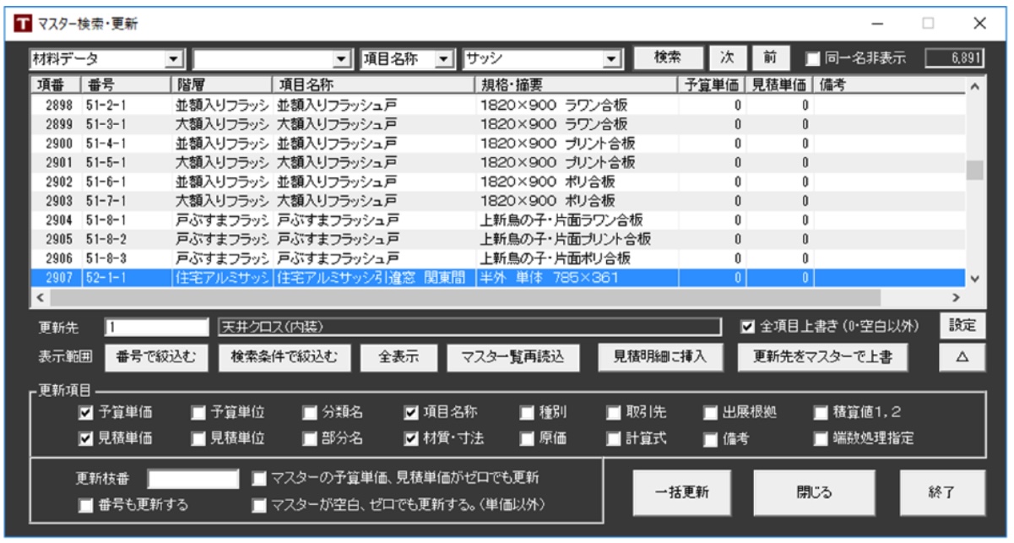Viewport: 1014px width, 543px height.
Task: Open the 項目名称 search field dropdown
Action: point(442,59)
